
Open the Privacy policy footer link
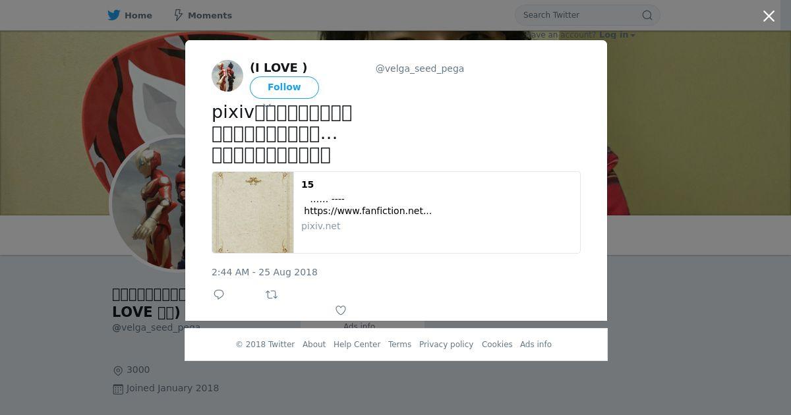click(x=446, y=345)
